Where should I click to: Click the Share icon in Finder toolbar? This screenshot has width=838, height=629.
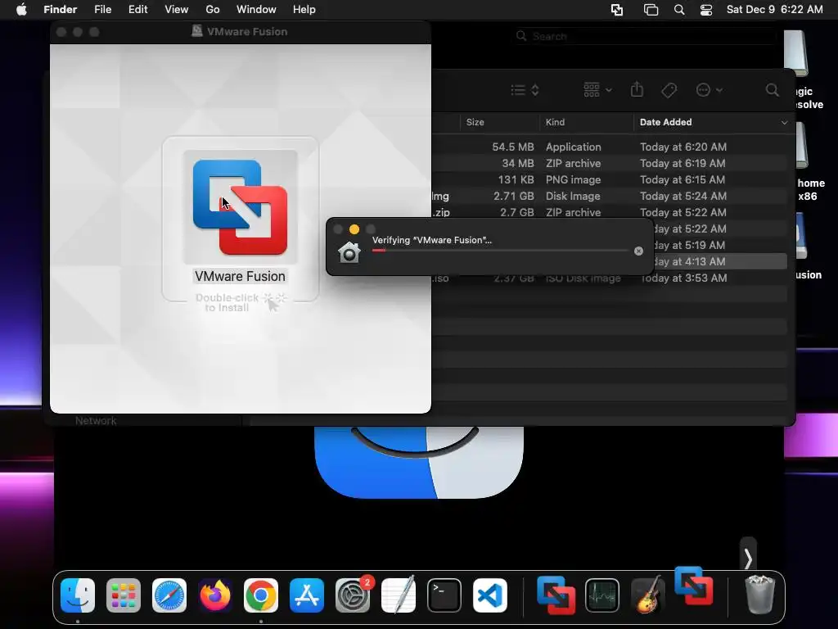click(x=637, y=89)
